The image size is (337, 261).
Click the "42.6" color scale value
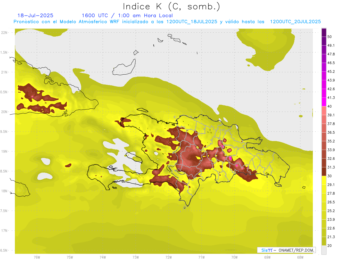coord(331,89)
